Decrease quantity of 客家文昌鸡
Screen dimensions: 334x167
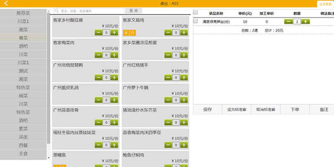pos(168,33)
